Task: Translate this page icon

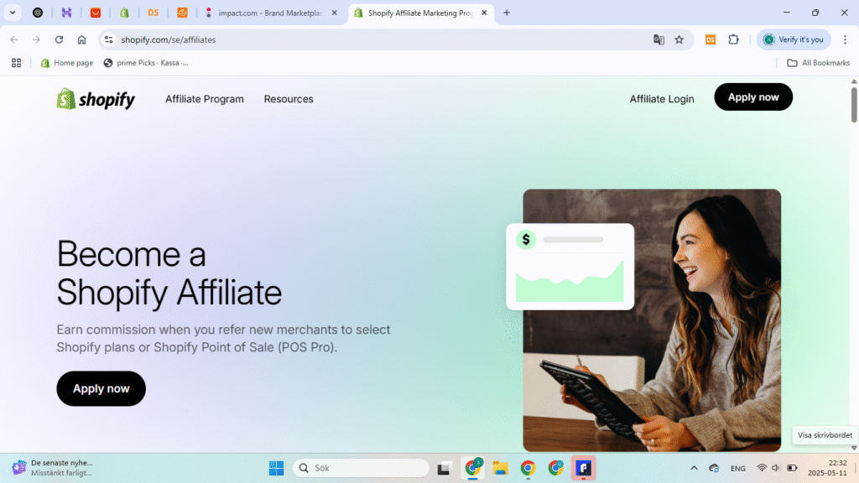Action: click(x=659, y=39)
